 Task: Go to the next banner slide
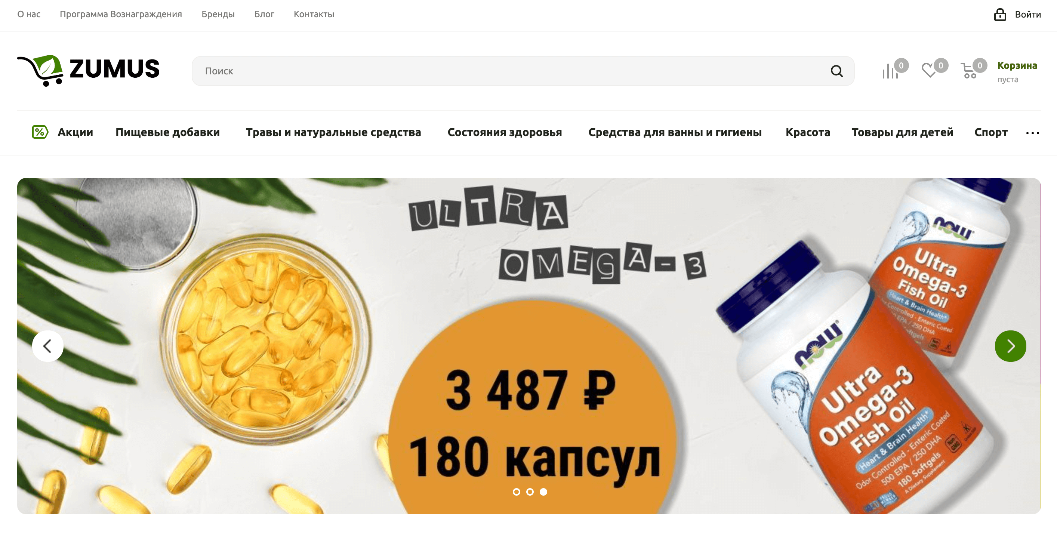1010,346
